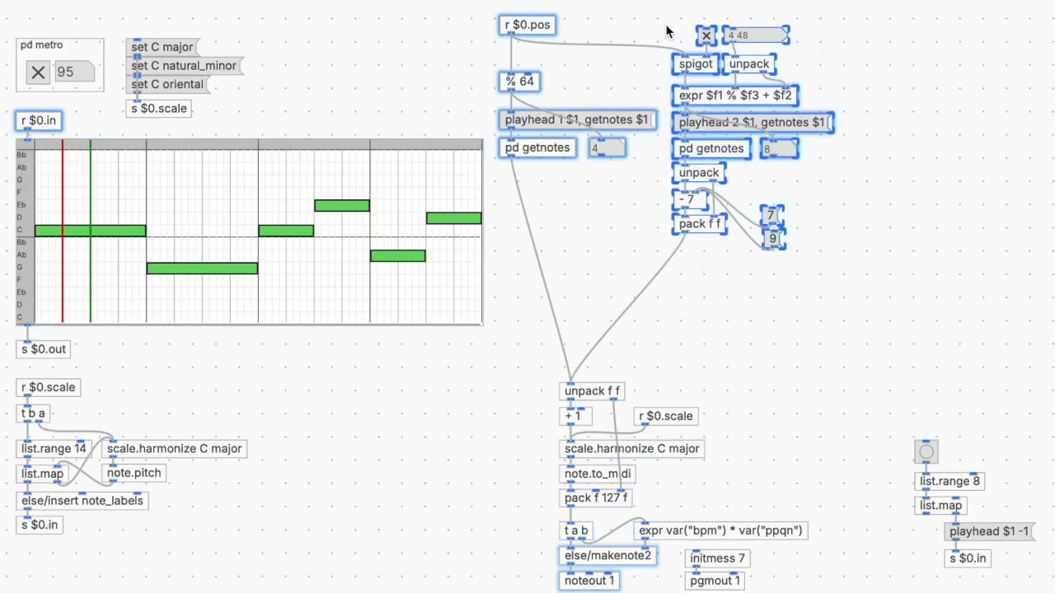Viewport: 1055px width, 593px height.
Task: Select the 'noteout 1' object
Action: [x=589, y=581]
